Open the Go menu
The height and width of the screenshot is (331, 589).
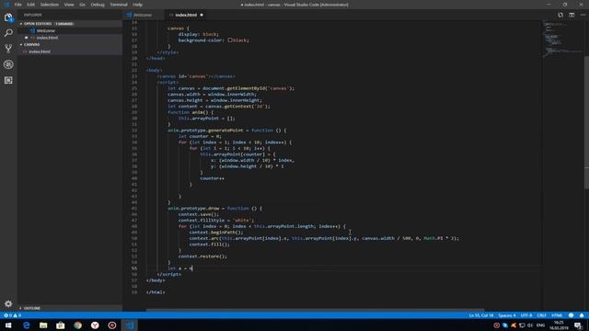[x=82, y=5]
